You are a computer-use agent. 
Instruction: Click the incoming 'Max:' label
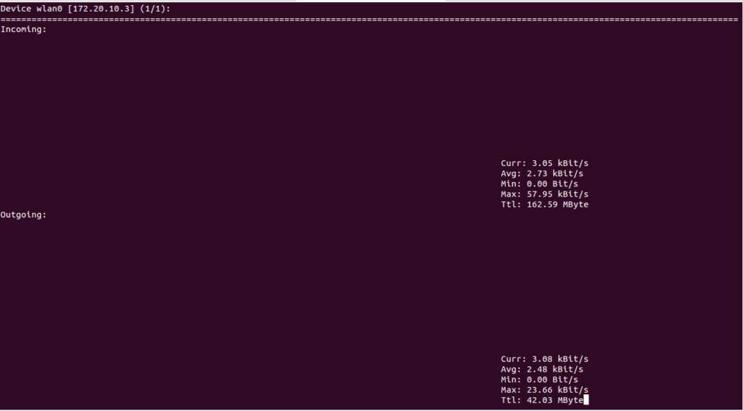pyautogui.click(x=511, y=194)
